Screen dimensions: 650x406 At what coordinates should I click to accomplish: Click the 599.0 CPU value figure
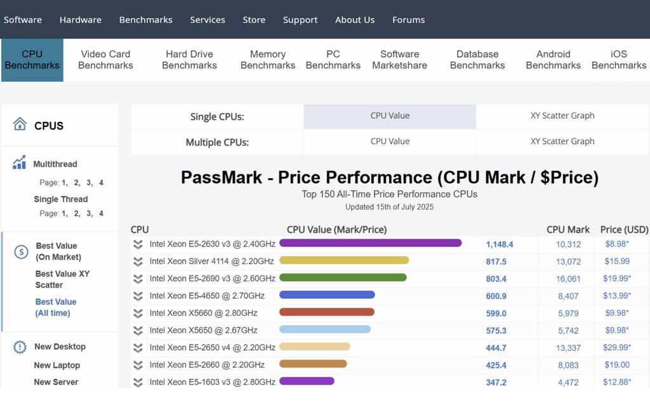pyautogui.click(x=496, y=313)
